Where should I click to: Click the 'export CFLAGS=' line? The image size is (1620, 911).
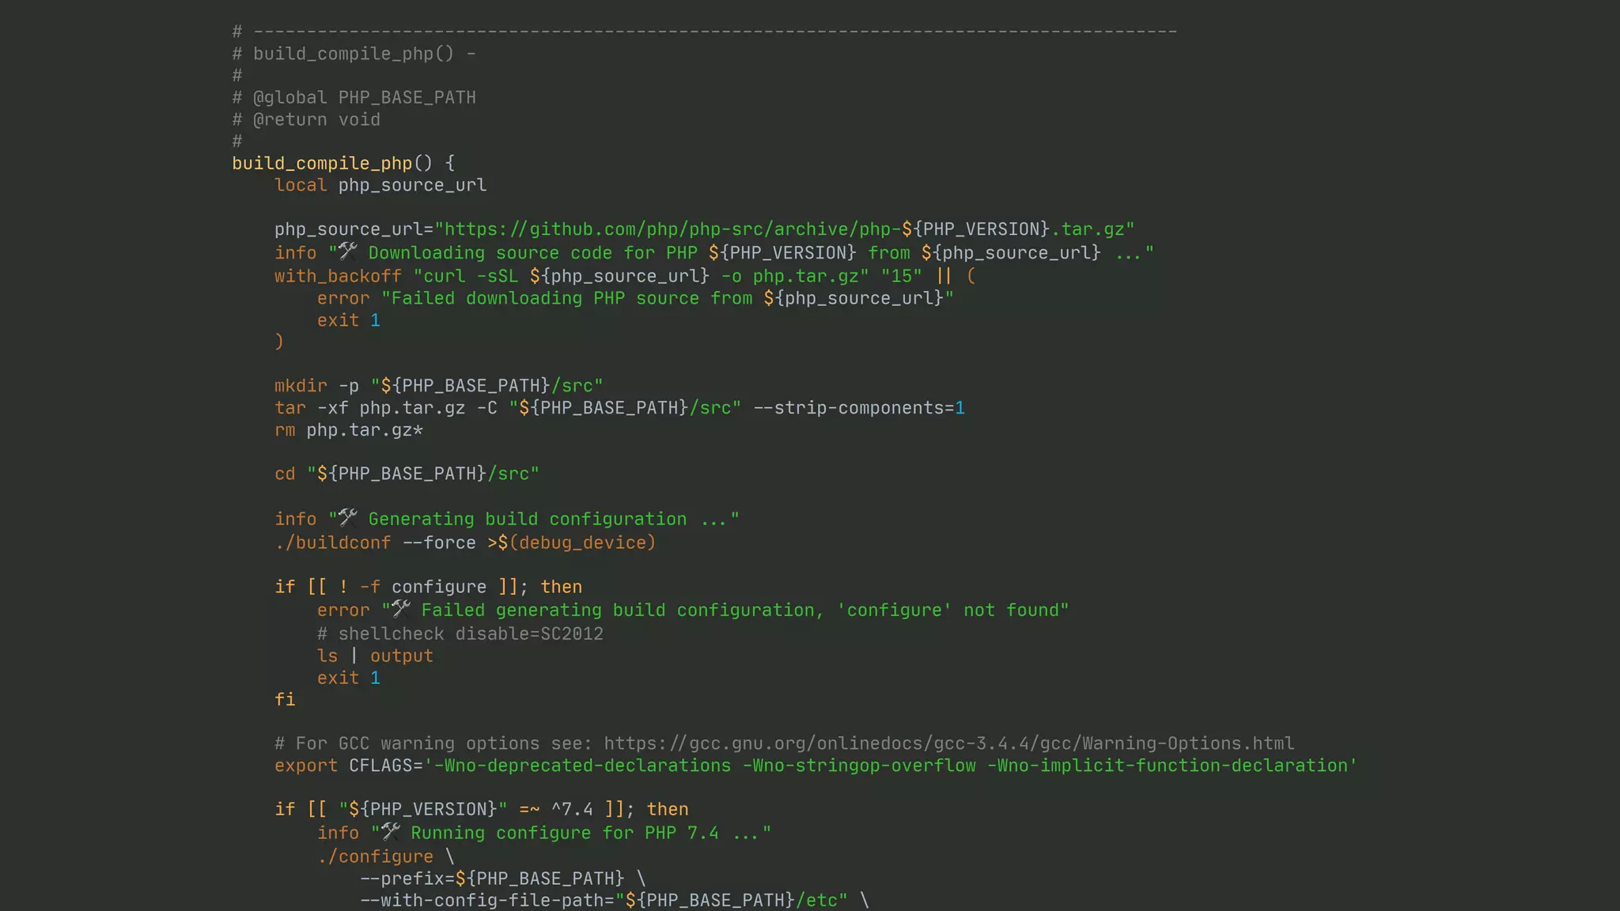816,765
